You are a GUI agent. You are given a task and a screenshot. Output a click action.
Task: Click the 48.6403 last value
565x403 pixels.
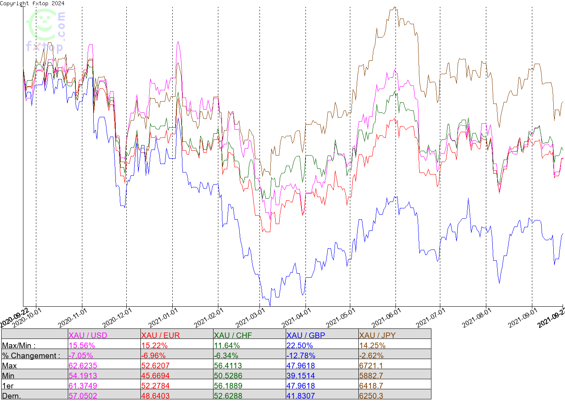pyautogui.click(x=155, y=396)
